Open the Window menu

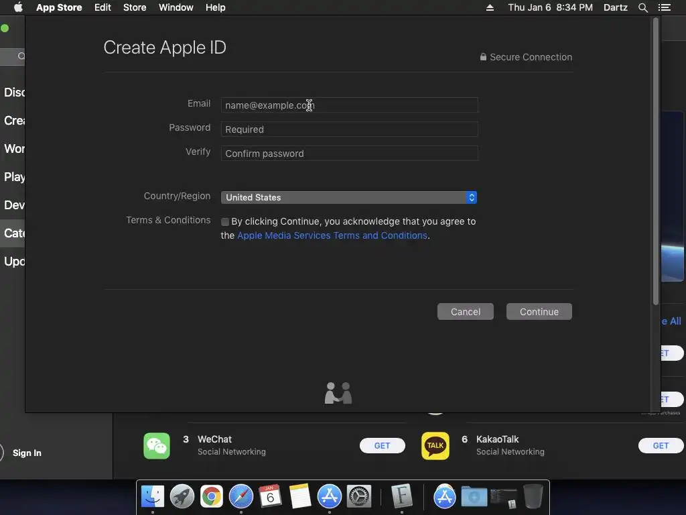coord(176,7)
